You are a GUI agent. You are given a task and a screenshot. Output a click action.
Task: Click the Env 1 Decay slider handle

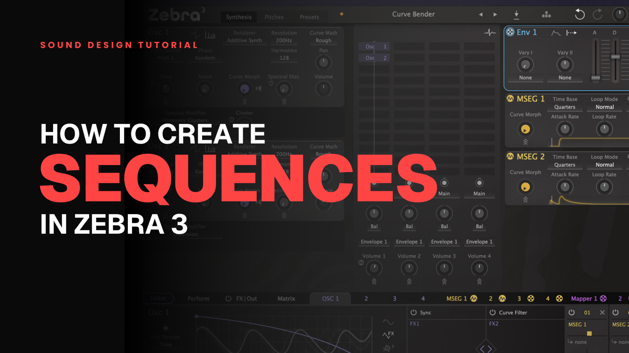pos(616,57)
